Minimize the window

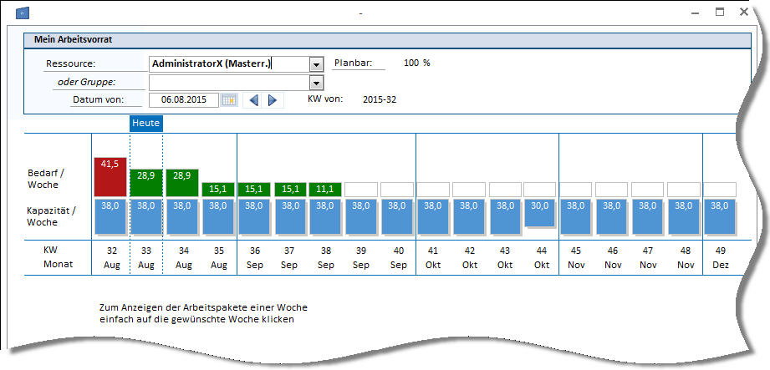click(x=696, y=13)
